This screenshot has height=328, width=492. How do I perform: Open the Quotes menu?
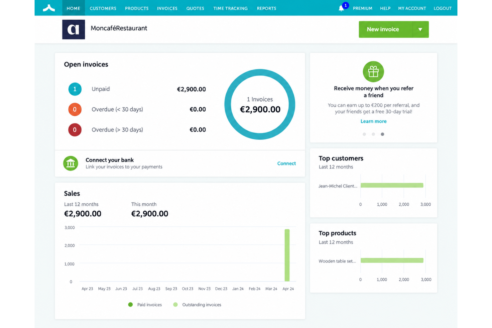pyautogui.click(x=195, y=8)
